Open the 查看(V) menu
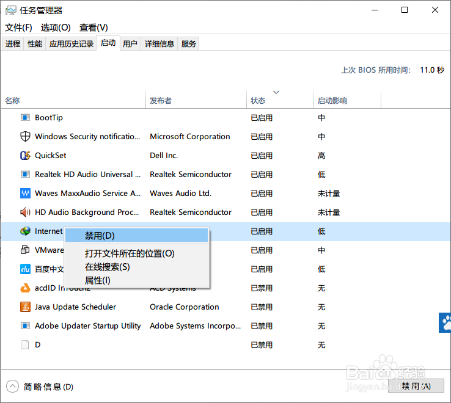Viewport: 451px width, 403px height. [x=94, y=27]
